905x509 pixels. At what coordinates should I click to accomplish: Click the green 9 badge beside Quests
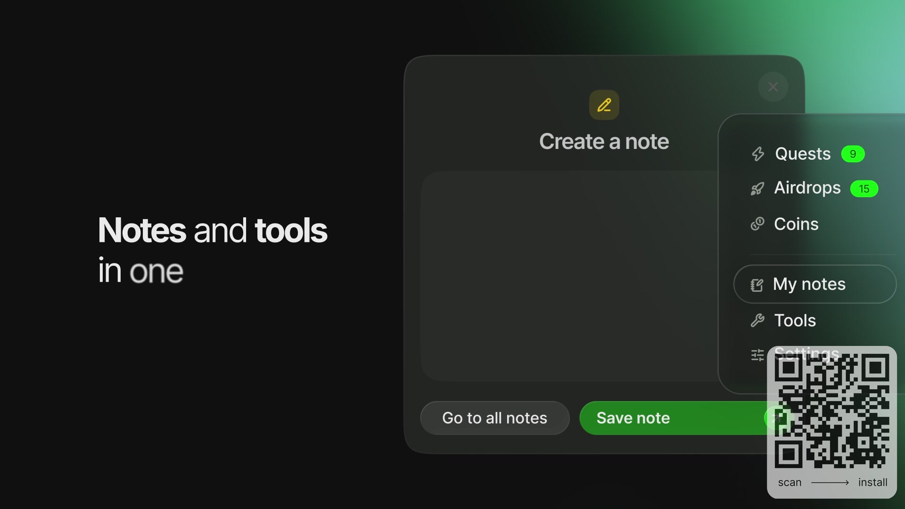click(853, 154)
